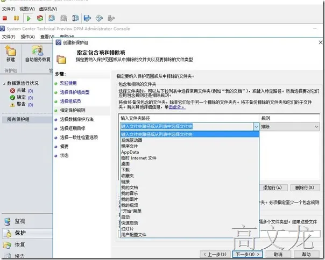Click the snapshot manager icon
325x260 pixels.
[x=75, y=18]
